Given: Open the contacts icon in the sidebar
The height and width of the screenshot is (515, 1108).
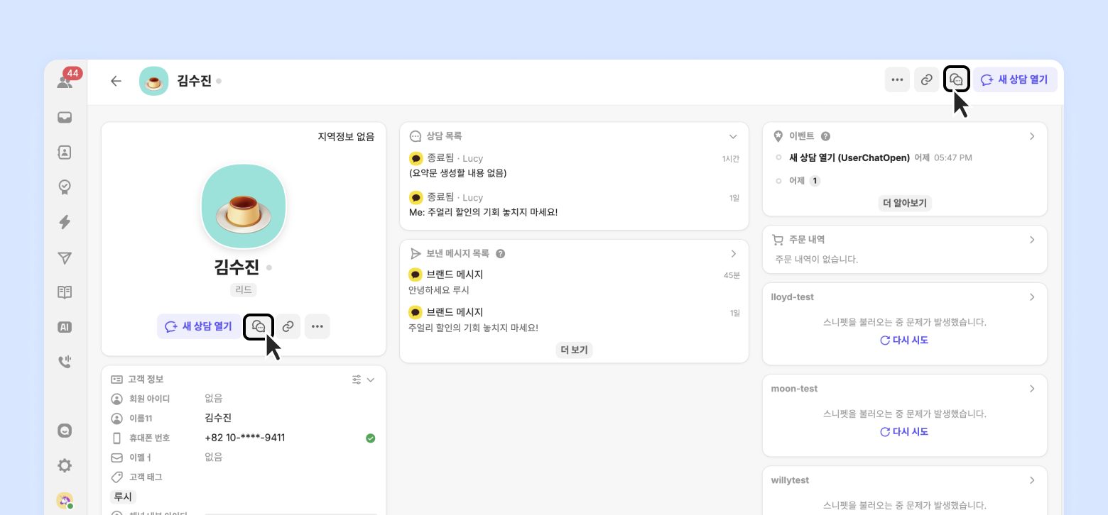Looking at the screenshot, I should coord(65,152).
